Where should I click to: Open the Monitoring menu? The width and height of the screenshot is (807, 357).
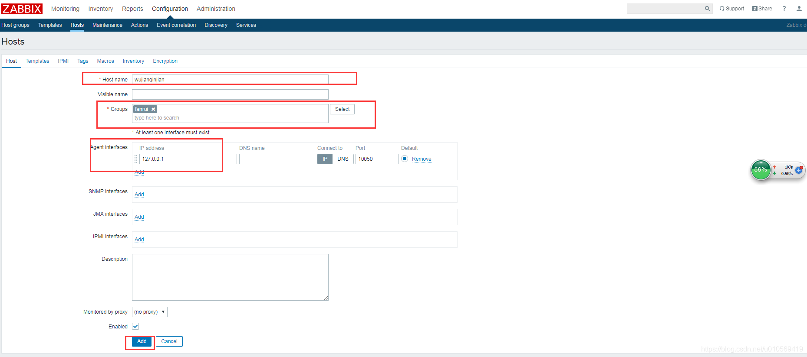pos(65,9)
